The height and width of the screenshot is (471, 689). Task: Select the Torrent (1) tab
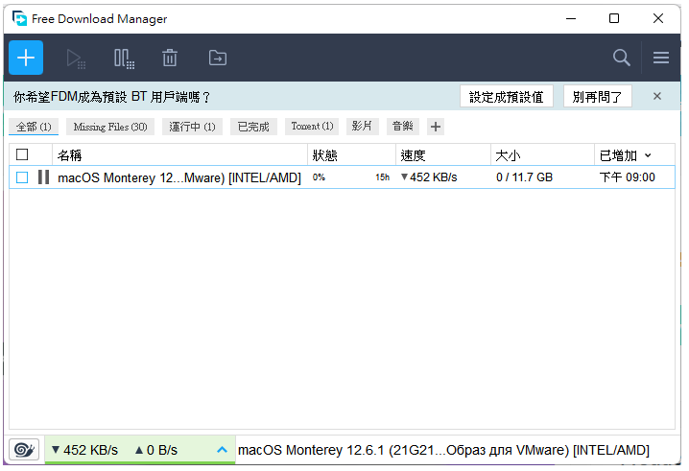pos(312,127)
